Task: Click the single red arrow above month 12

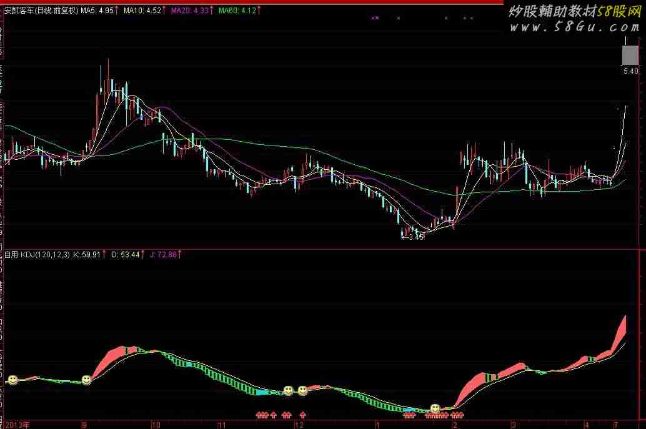Action: [x=303, y=414]
